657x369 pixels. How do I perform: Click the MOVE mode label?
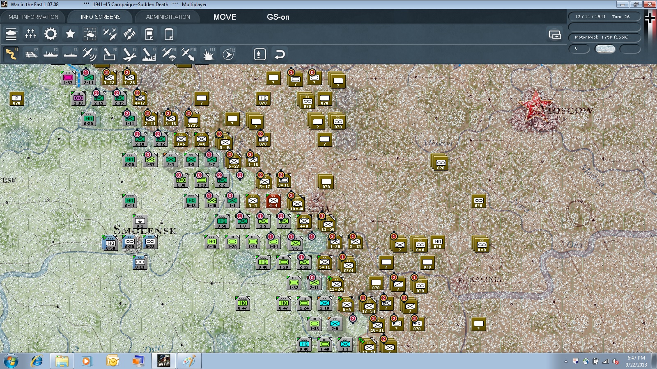(225, 17)
